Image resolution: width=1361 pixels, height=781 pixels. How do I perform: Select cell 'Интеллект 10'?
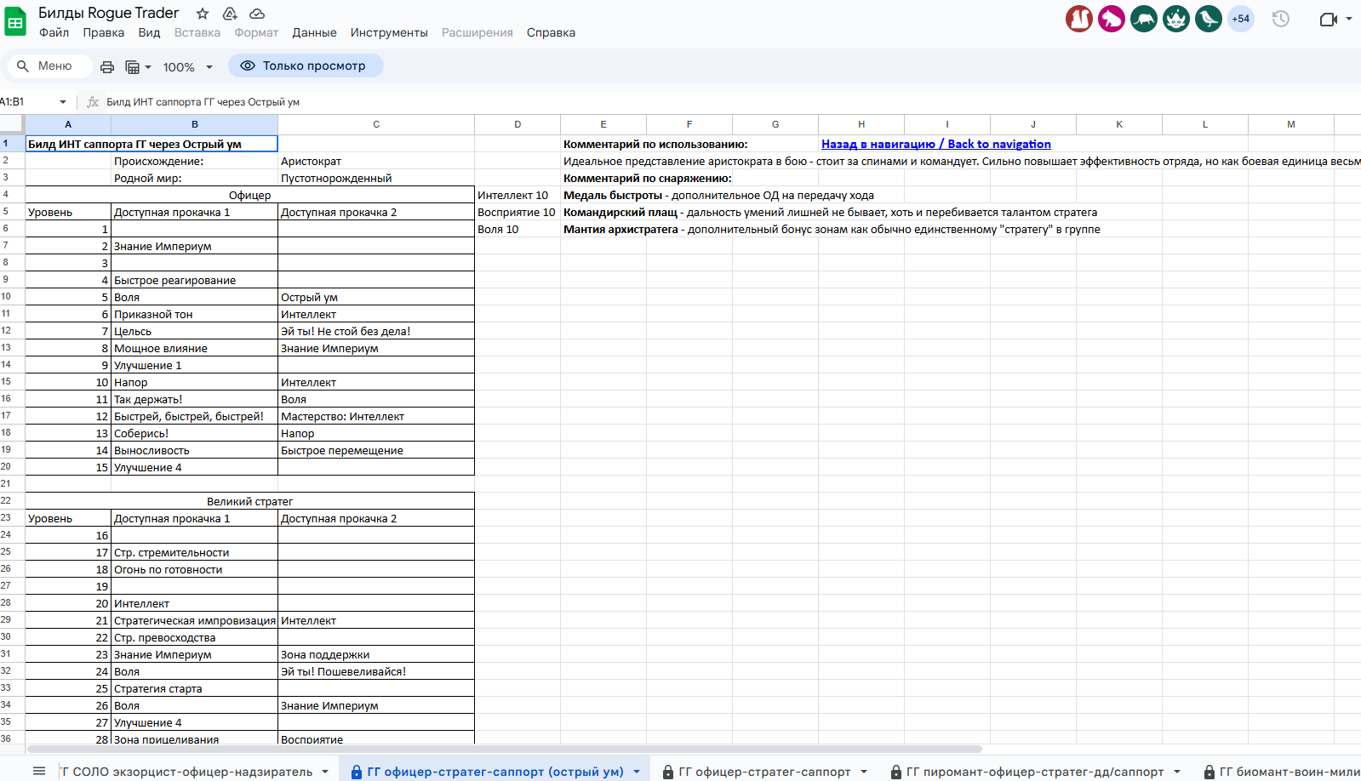click(518, 195)
